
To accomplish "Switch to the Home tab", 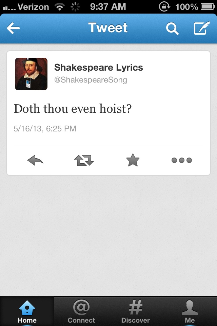I will coord(27,311).
